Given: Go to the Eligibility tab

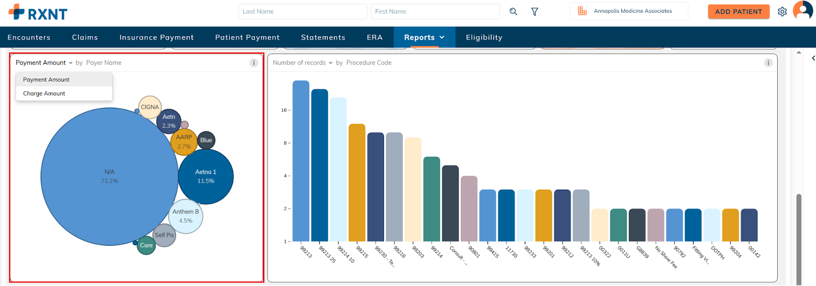Looking at the screenshot, I should pos(483,37).
